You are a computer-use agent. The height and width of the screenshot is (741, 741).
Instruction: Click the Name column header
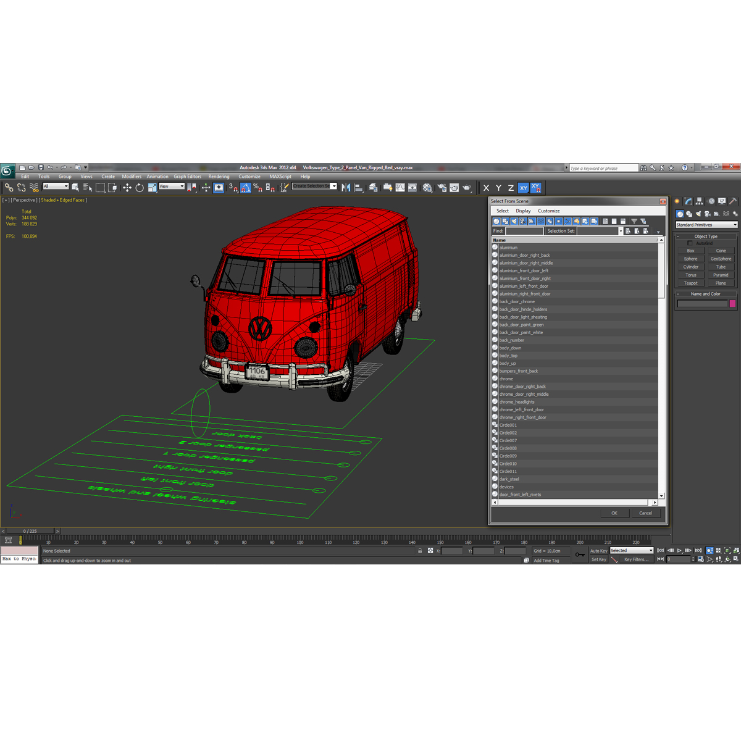click(x=574, y=240)
